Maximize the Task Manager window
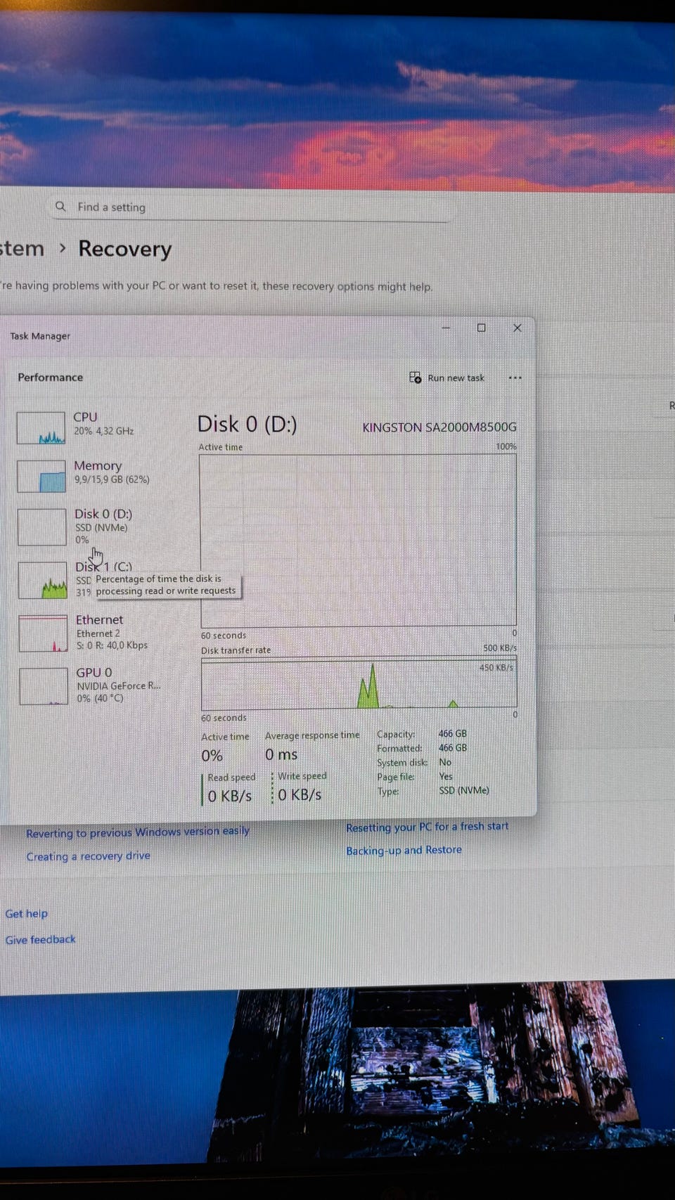This screenshot has height=1200, width=675. (x=481, y=328)
